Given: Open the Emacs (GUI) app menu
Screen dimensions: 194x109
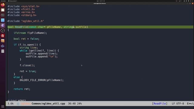Looking at the screenshot, I should coord(13,1).
